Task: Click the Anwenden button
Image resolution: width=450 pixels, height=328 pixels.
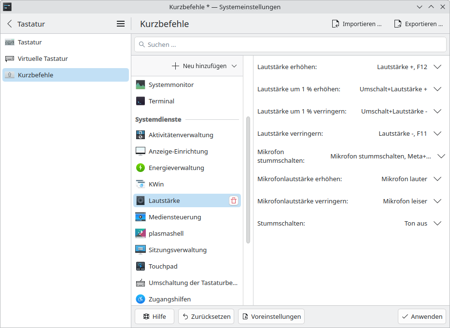Action: (422, 317)
